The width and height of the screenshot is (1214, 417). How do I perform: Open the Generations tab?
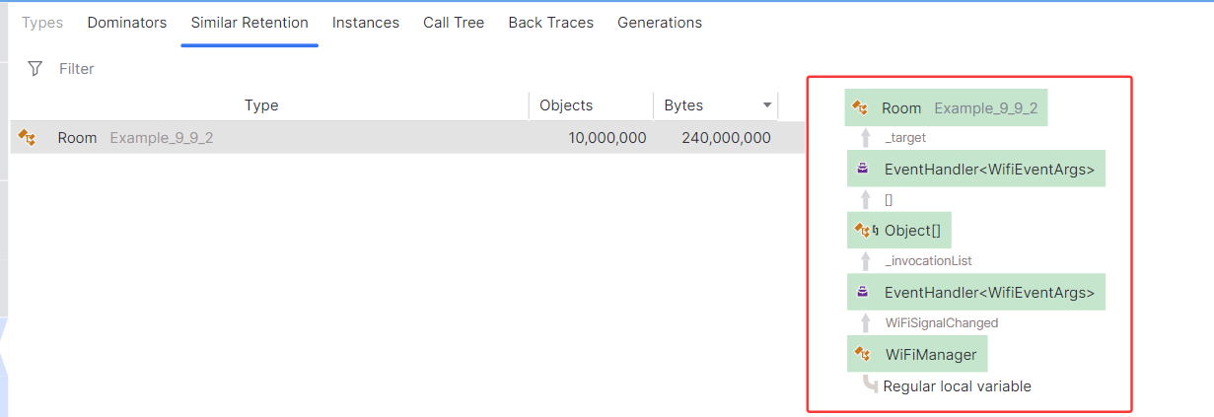660,22
